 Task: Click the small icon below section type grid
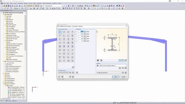pos(73,67)
